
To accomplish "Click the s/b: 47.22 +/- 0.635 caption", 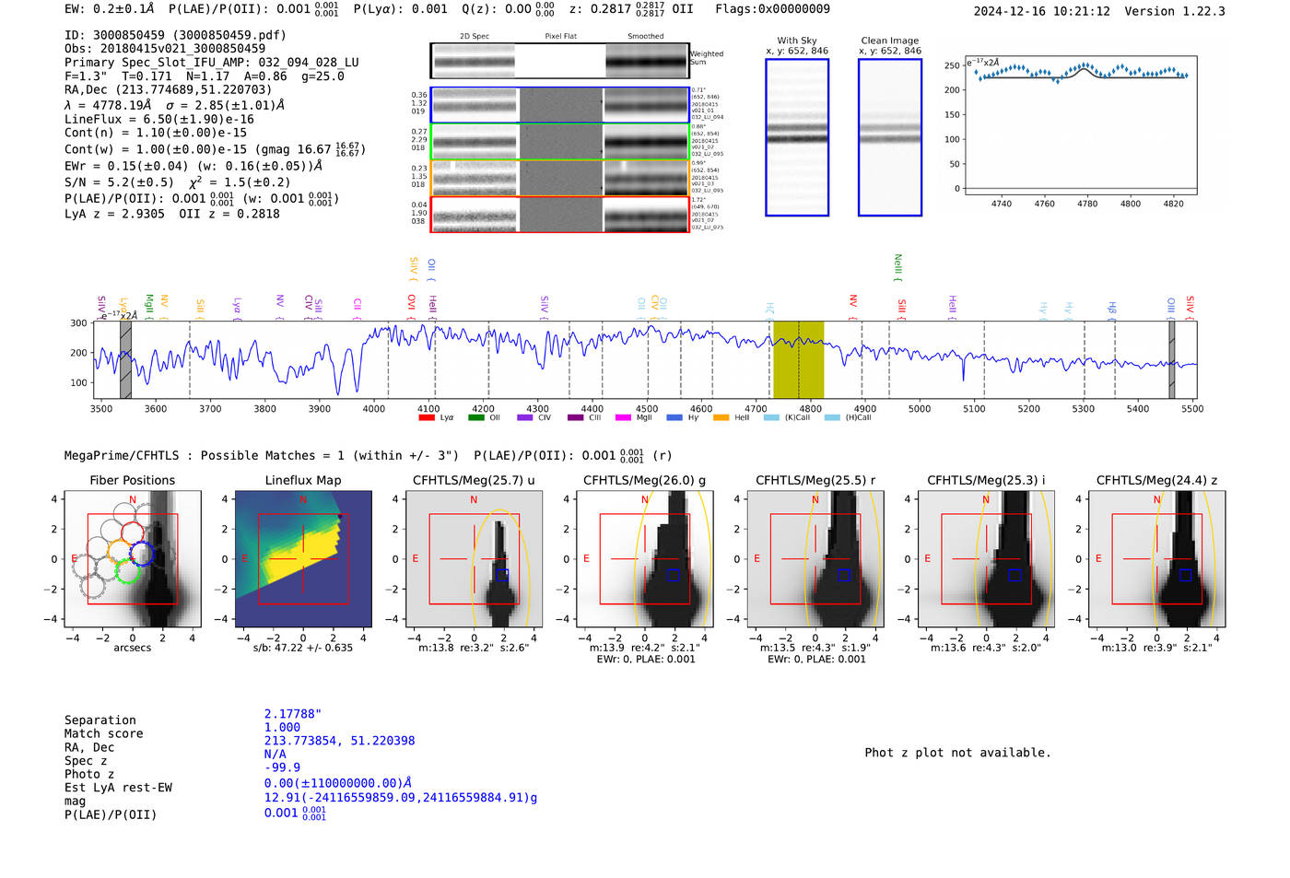I will tap(303, 648).
